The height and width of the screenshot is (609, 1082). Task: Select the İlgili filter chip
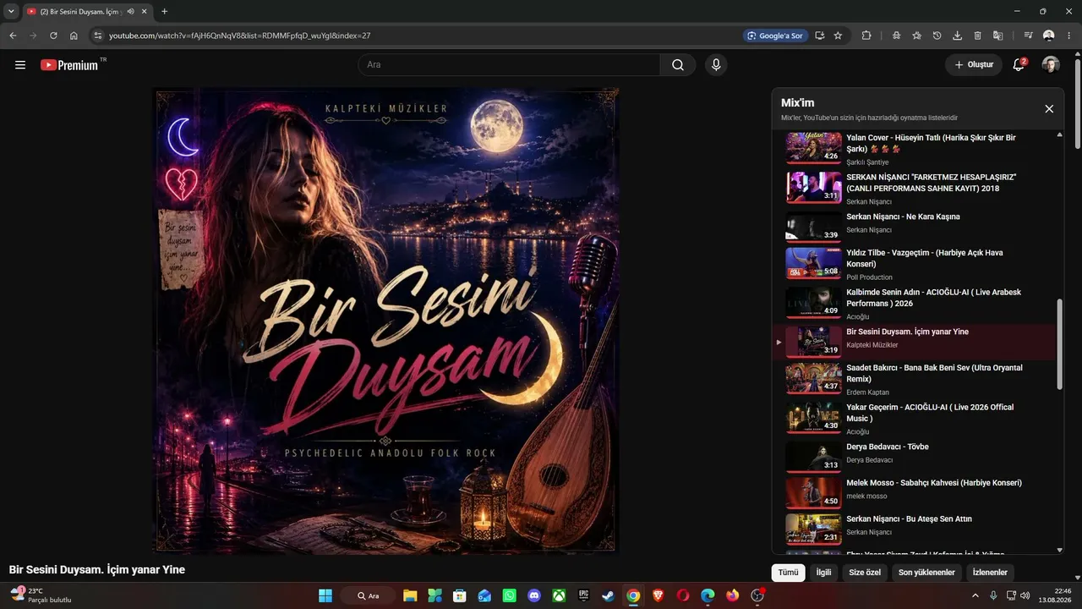click(x=823, y=573)
